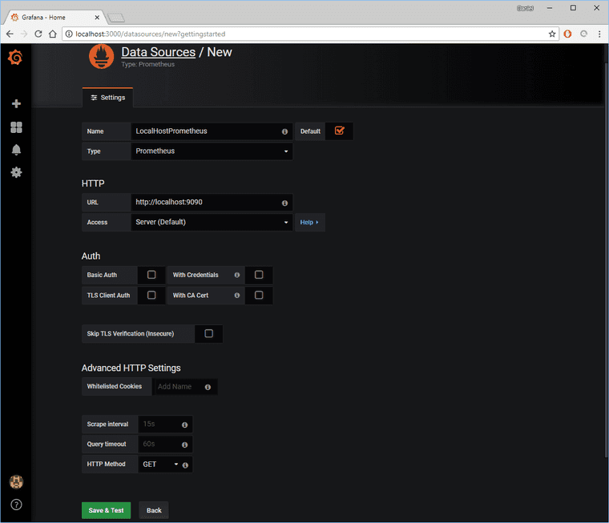Open the Help question mark icon
The image size is (609, 523).
coord(16,505)
